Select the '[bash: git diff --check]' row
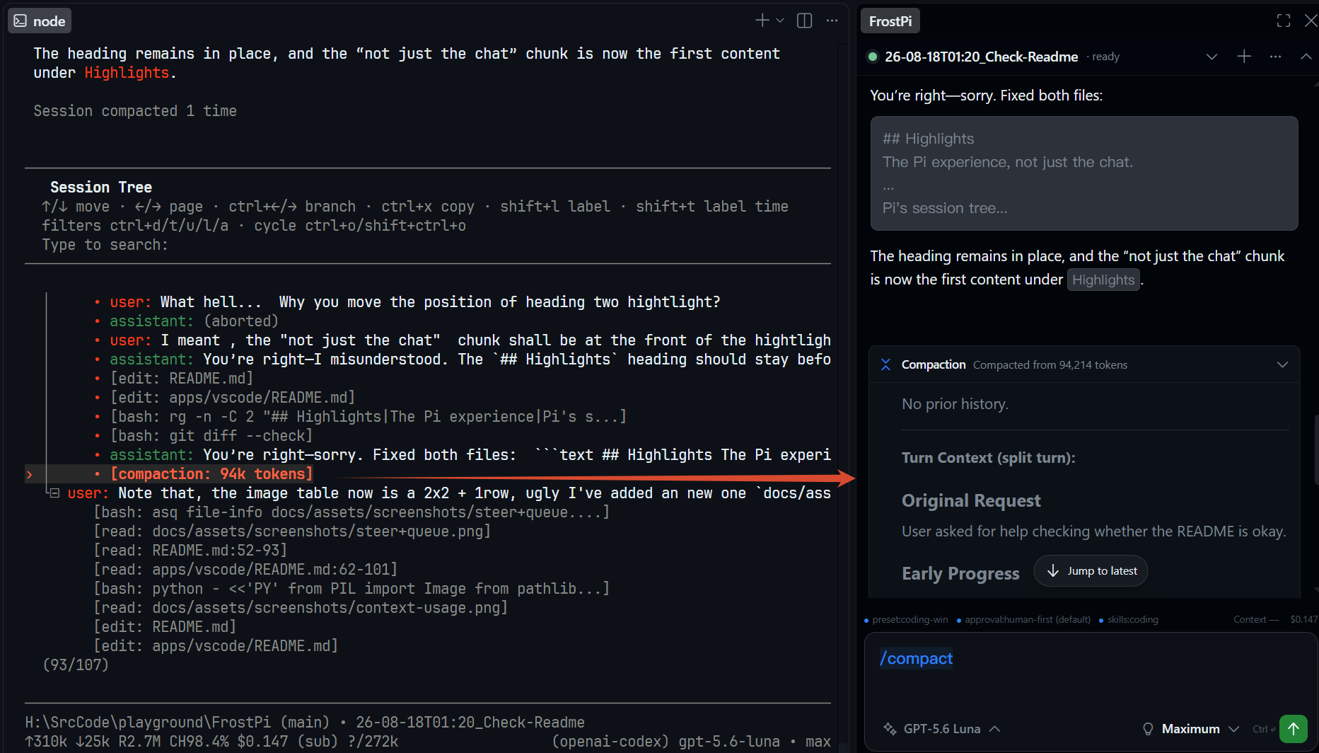Image resolution: width=1319 pixels, height=753 pixels. (x=211, y=436)
